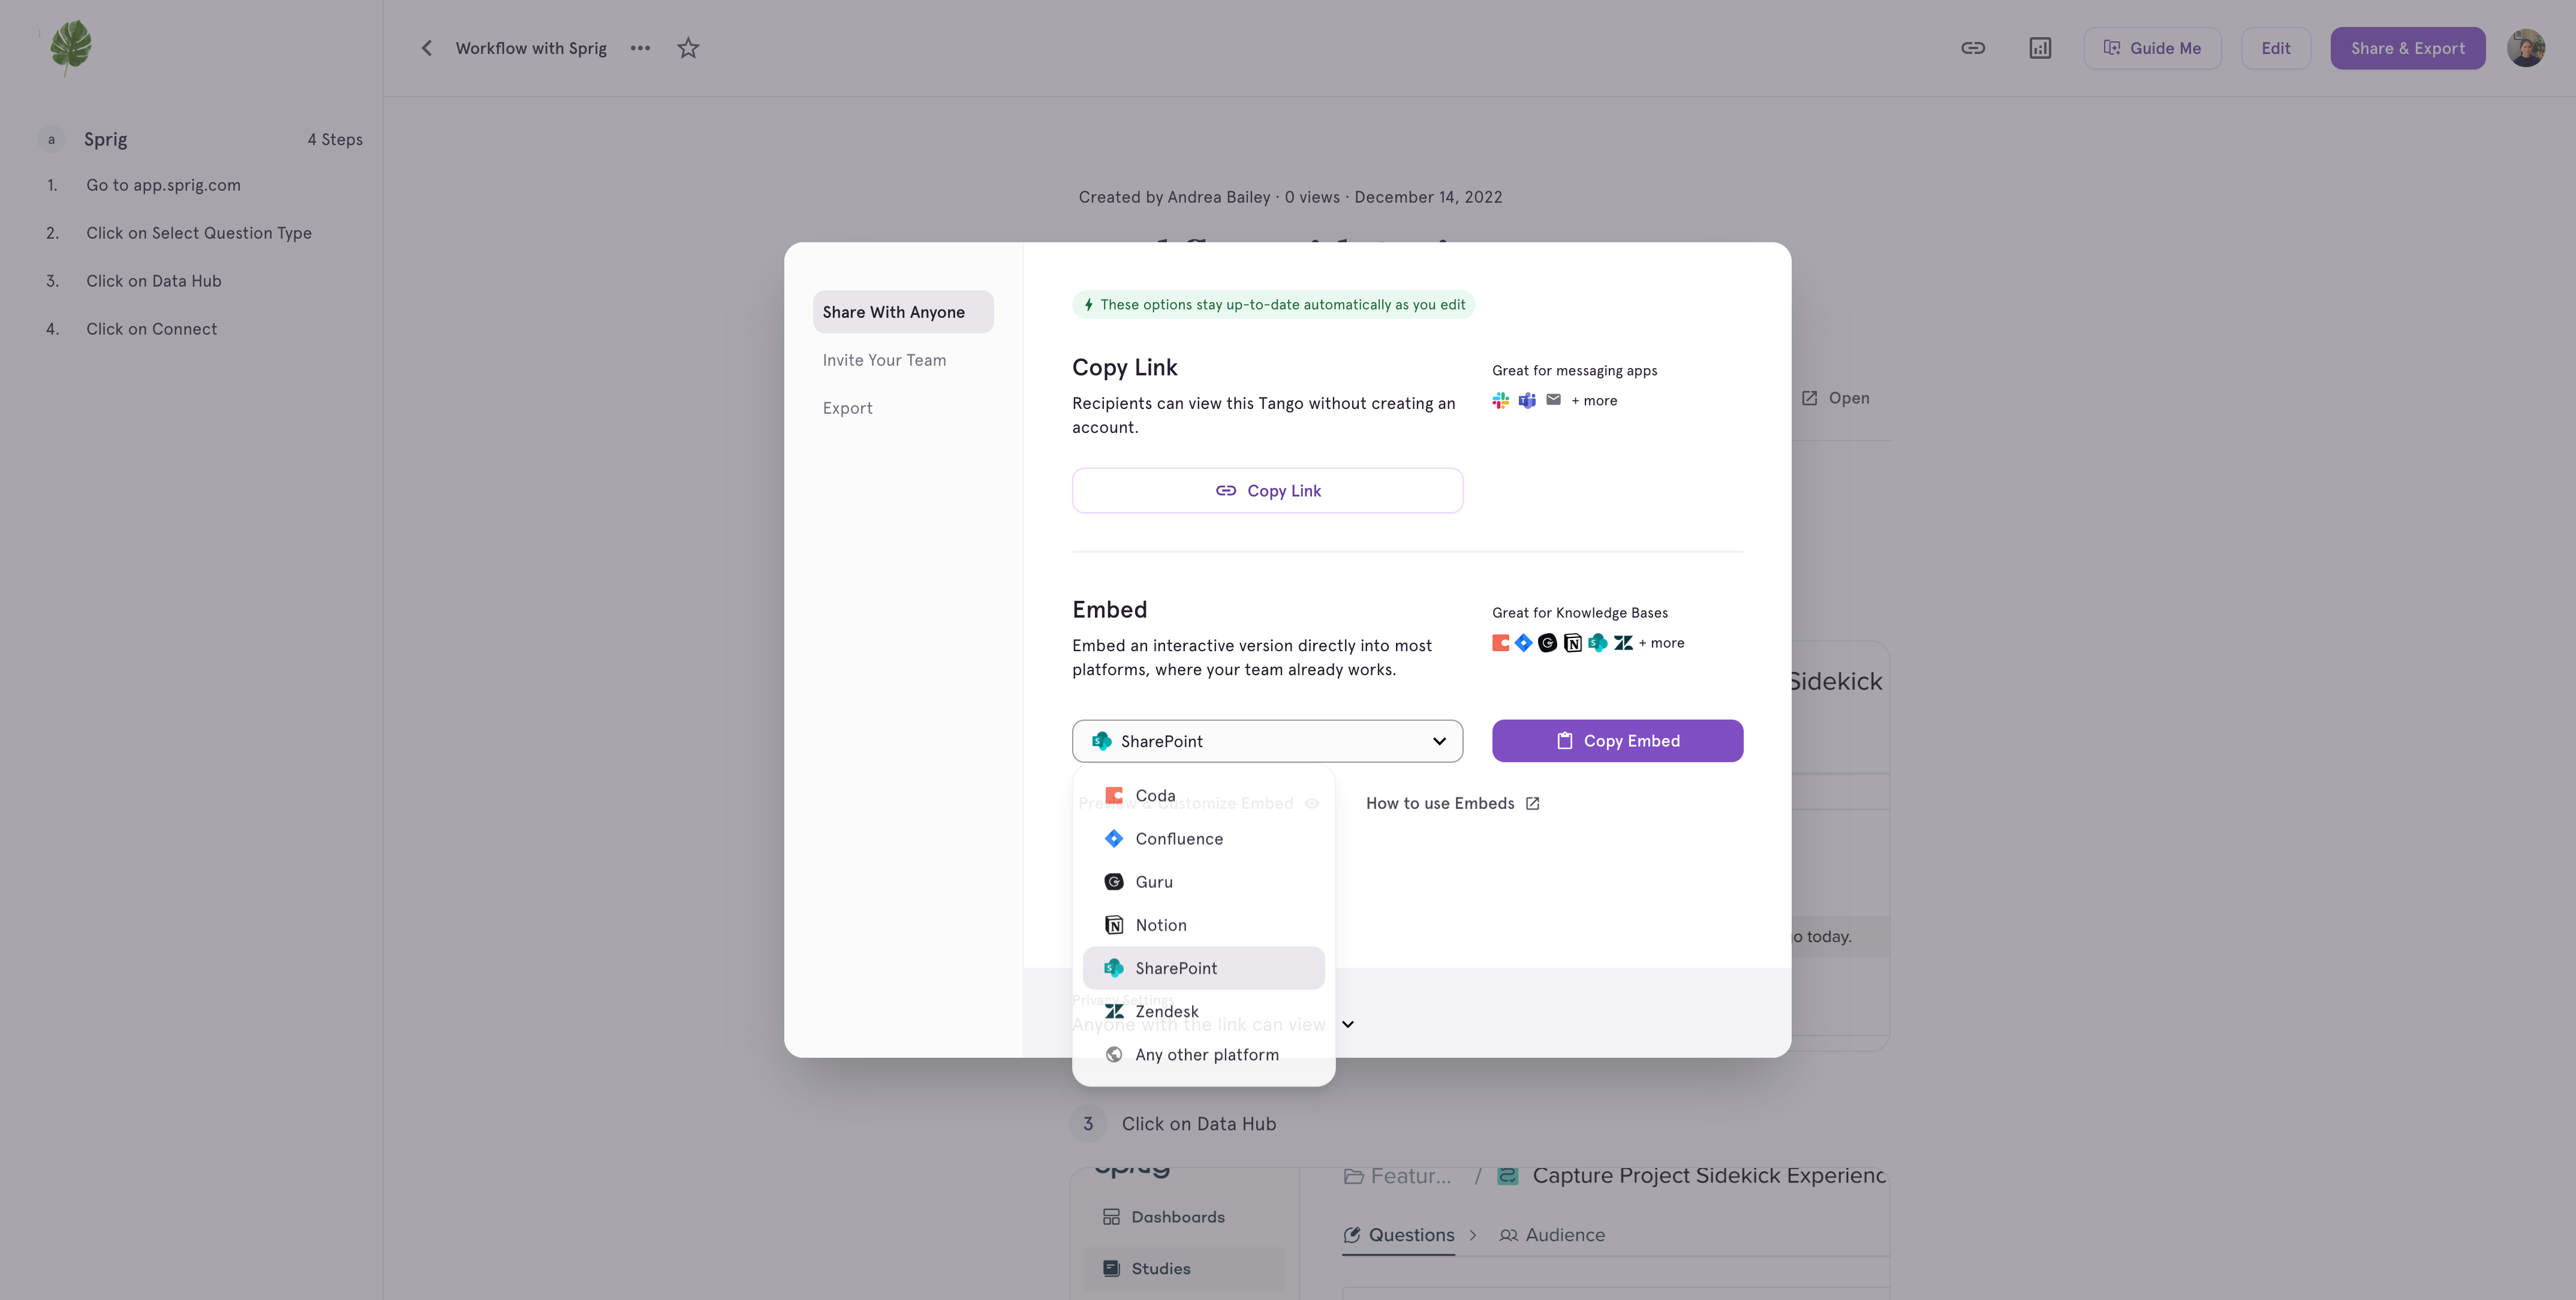Click the Confluence icon under Knowledge Bases
Viewport: 2576px width, 1300px height.
point(1523,643)
